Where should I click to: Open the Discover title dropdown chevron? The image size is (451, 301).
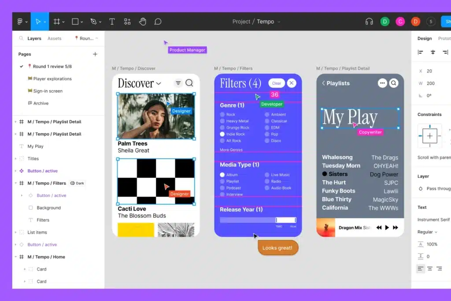(159, 84)
